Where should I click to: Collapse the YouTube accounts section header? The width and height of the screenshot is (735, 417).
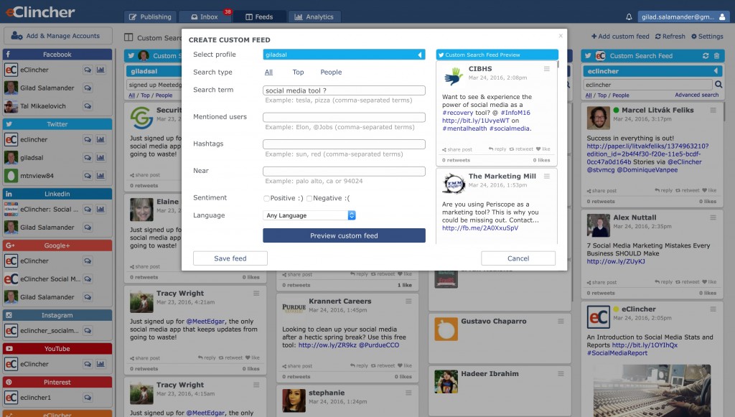[x=57, y=349]
